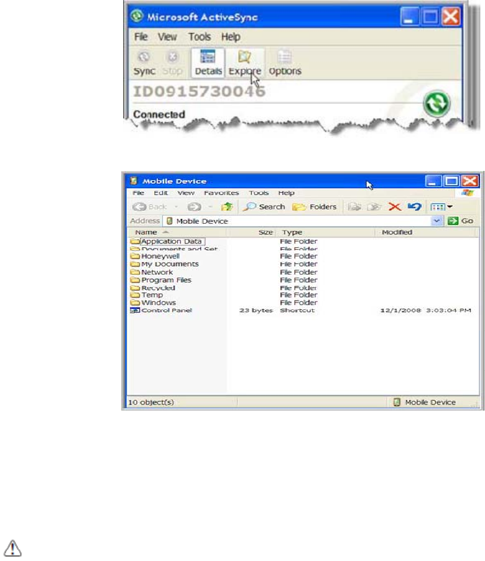Open Tools menu in Mobile Device window
The height and width of the screenshot is (561, 485).
pyautogui.click(x=259, y=193)
